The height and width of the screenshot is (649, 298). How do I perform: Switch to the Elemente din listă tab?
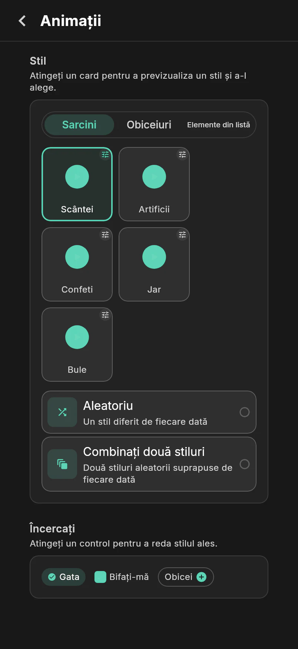point(219,125)
